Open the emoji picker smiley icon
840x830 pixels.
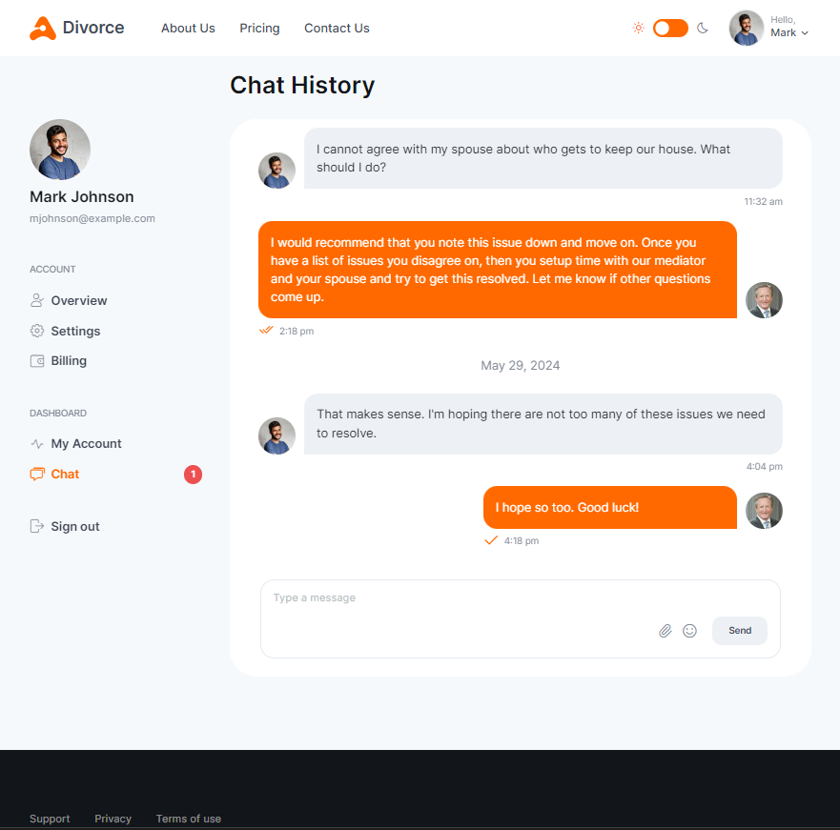(x=689, y=631)
